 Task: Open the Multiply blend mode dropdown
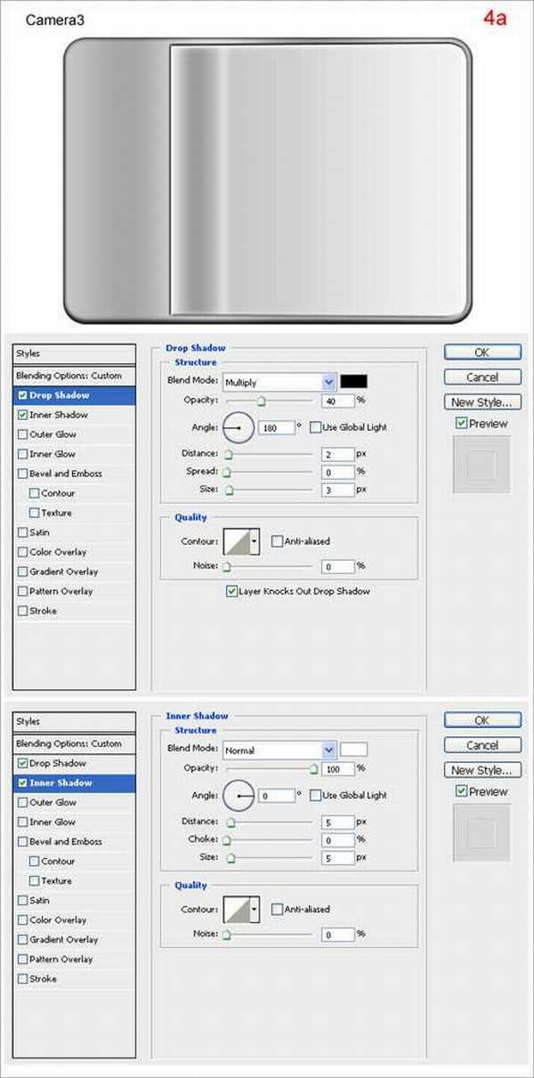coord(328,382)
